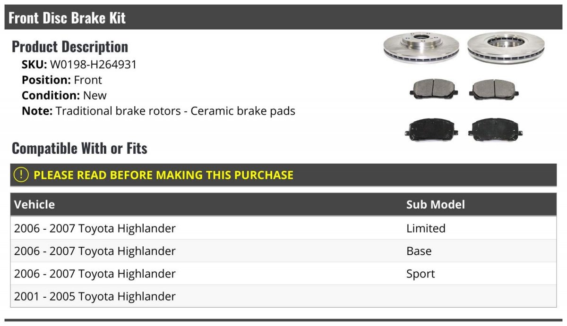
Task: Click the right brake rotor image
Action: pos(506,48)
